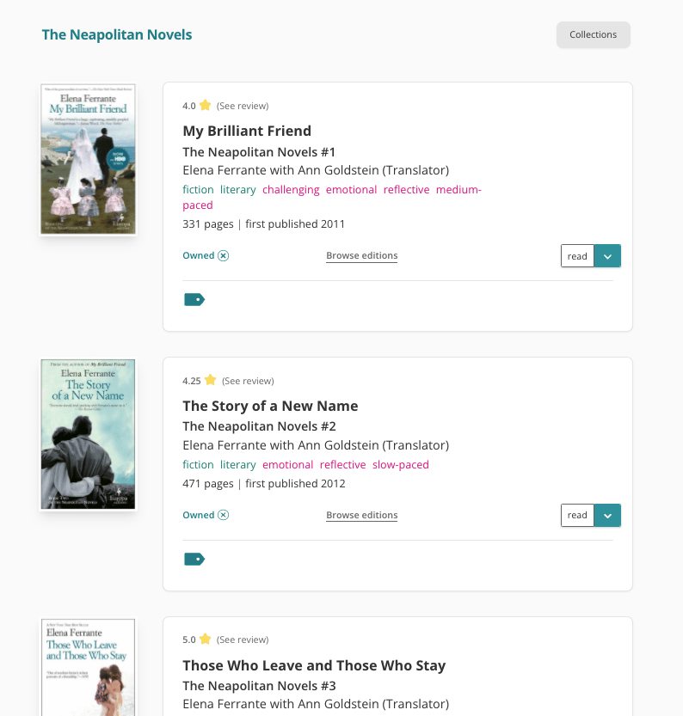The image size is (683, 716).
Task: Browse editions of The Story of a New Name
Action: point(362,515)
